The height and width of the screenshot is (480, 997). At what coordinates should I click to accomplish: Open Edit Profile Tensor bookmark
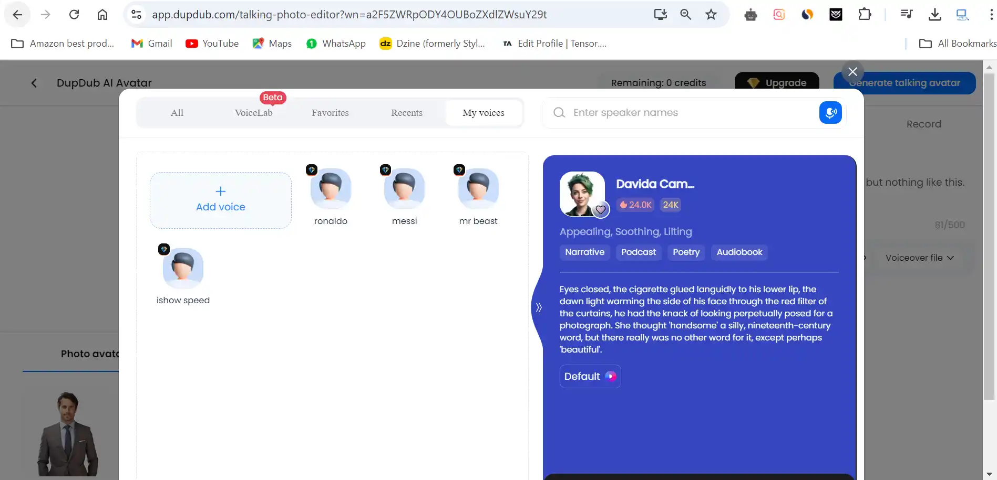point(555,44)
